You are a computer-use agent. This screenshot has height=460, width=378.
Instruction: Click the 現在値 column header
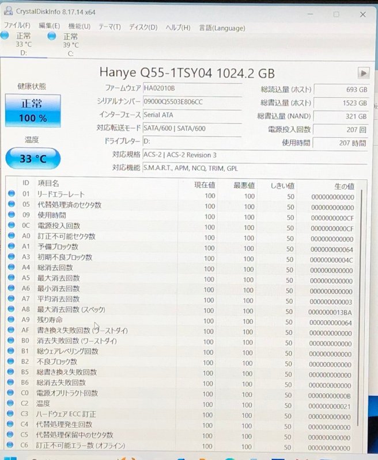205,185
